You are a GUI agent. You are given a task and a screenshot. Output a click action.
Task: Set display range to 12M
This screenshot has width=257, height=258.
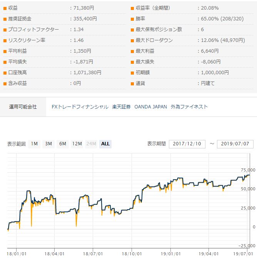77,144
